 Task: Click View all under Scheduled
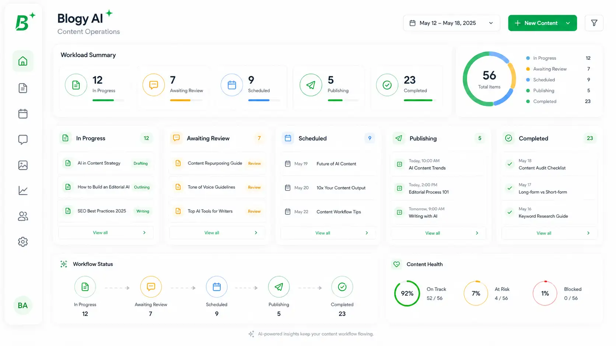tap(328, 233)
